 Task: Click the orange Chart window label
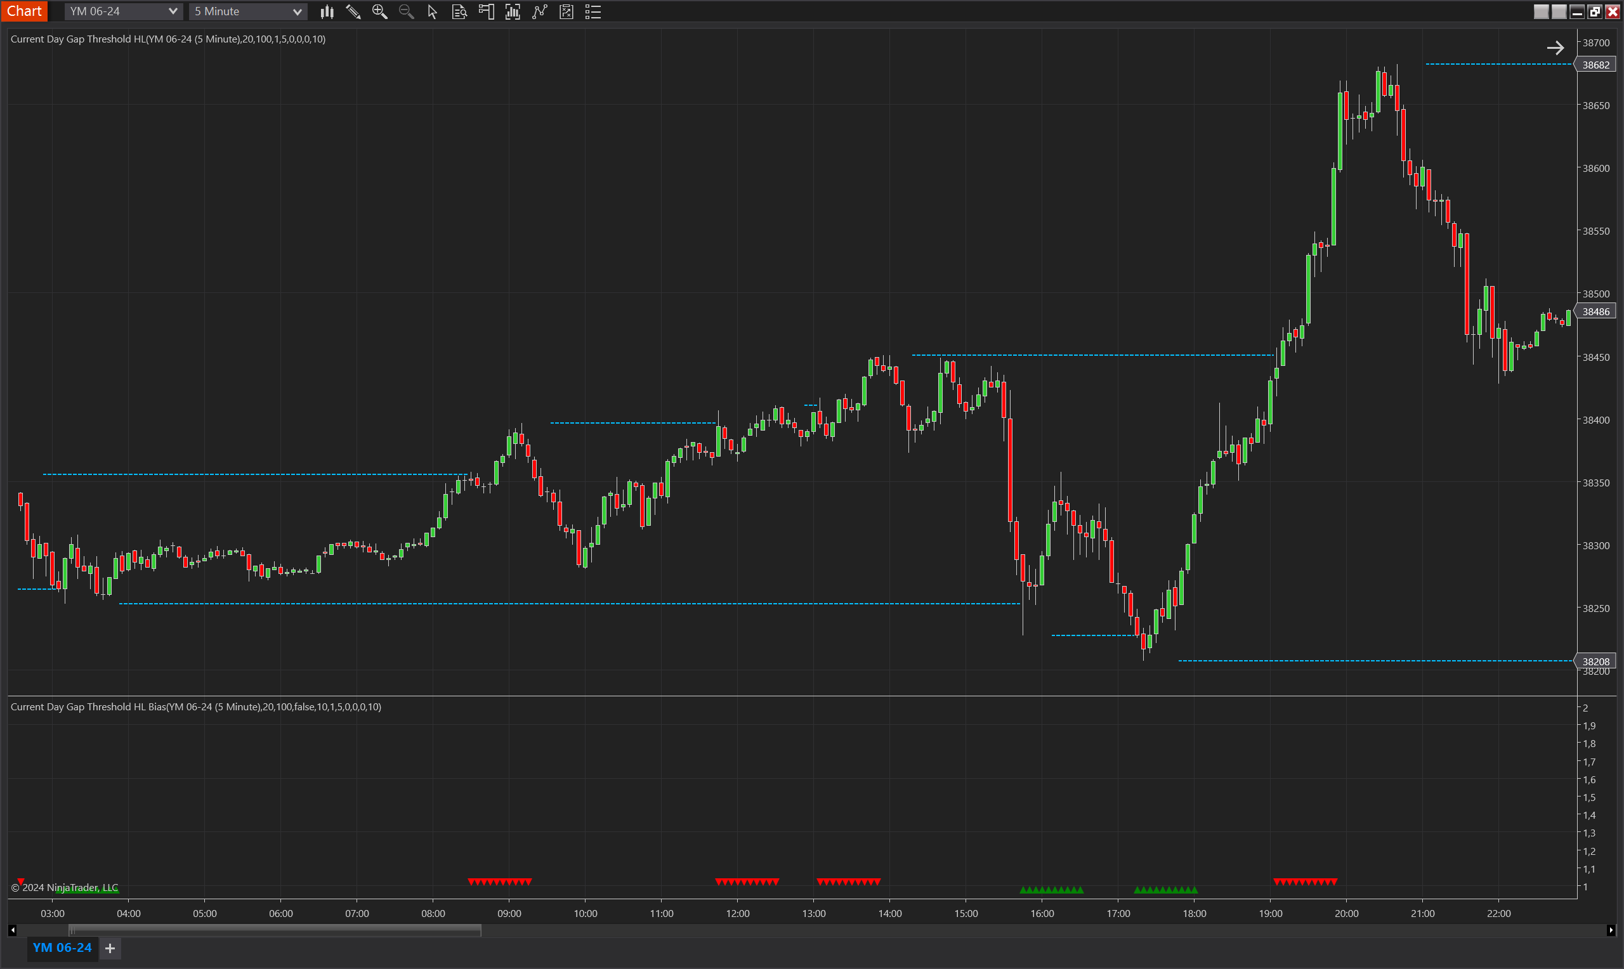24,11
